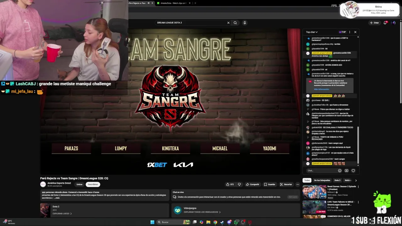This screenshot has height=226, width=402.
Task: Open a new browser tab
Action: (195, 3)
